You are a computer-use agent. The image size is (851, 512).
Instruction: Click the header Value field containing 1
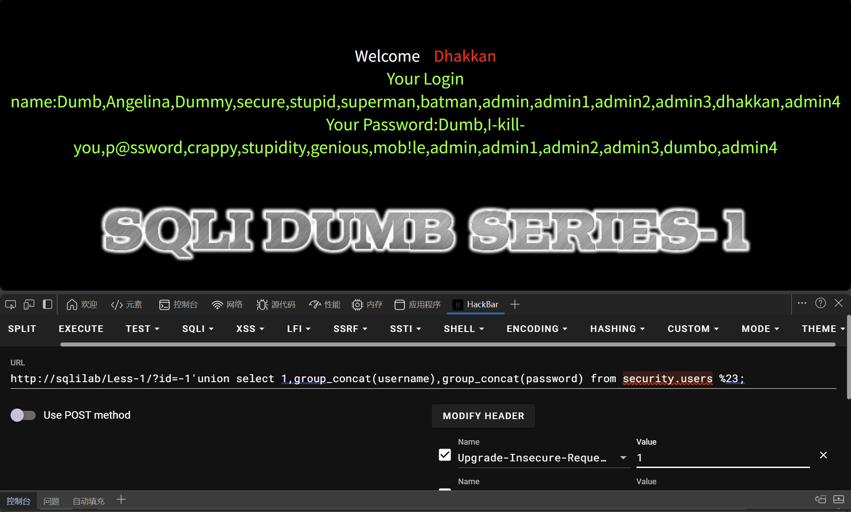(723, 458)
